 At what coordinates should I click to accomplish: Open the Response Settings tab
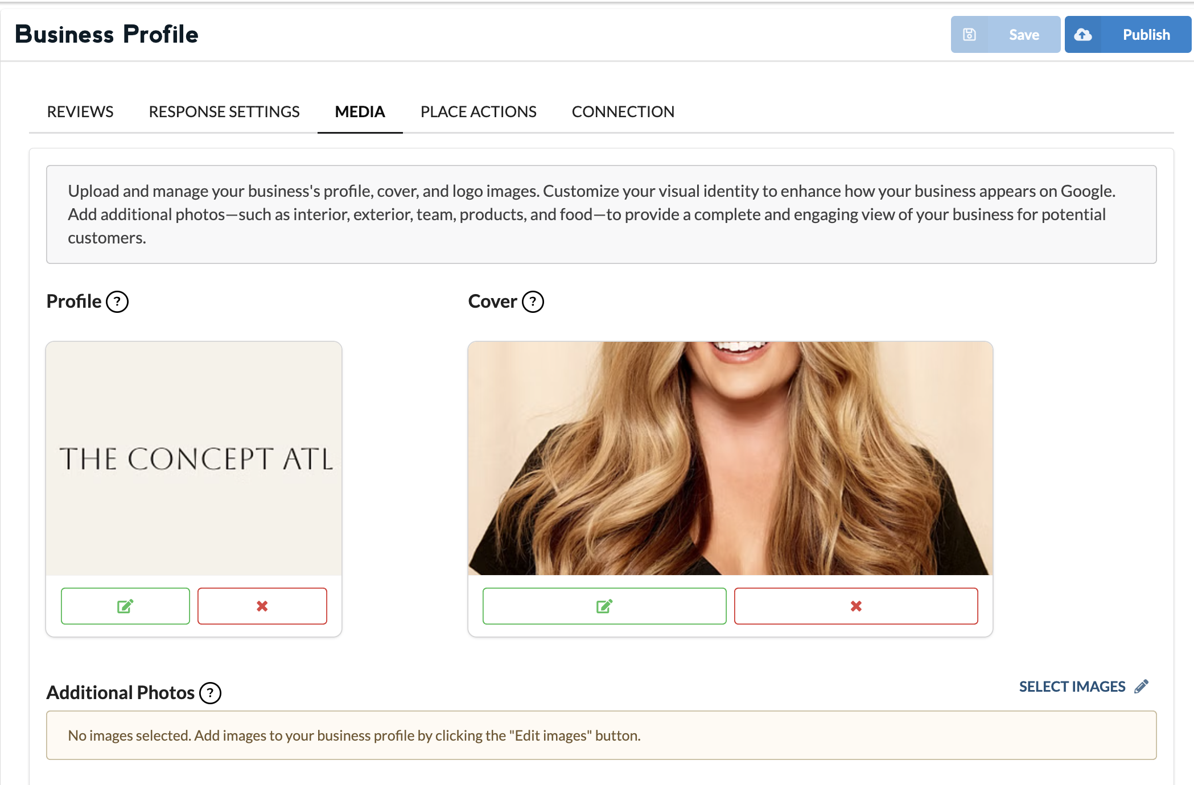pyautogui.click(x=224, y=111)
